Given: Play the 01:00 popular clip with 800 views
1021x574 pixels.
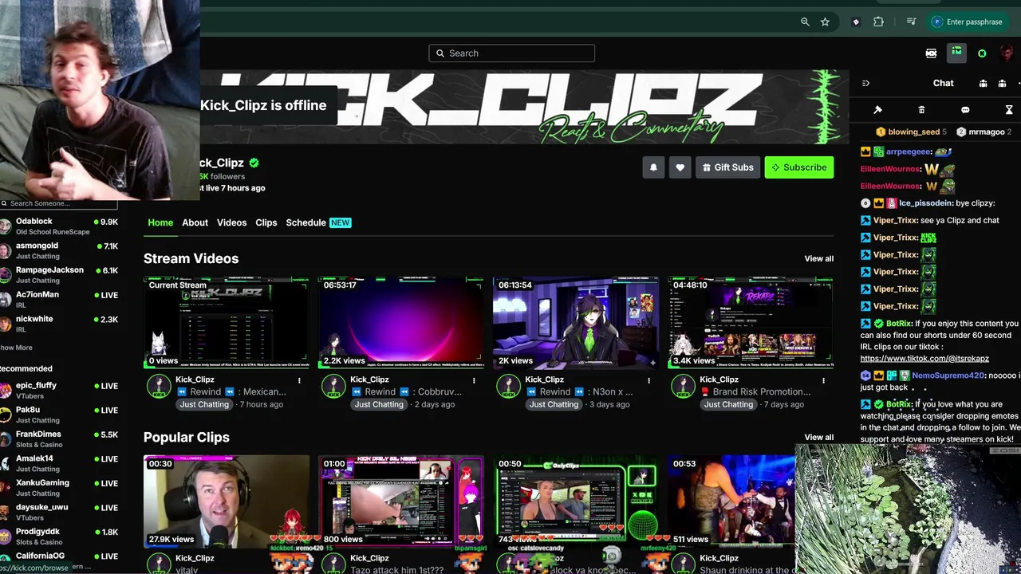Looking at the screenshot, I should pos(400,501).
